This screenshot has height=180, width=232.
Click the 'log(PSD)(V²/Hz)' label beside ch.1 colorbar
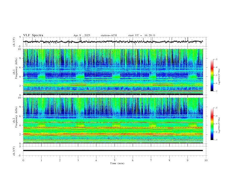219,77
